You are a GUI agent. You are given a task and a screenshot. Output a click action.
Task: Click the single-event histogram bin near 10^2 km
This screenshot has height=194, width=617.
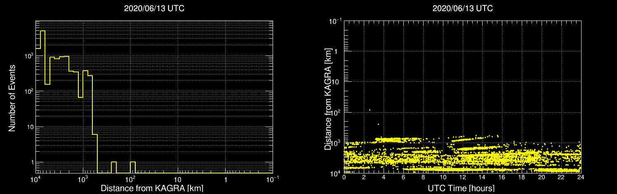133,167
